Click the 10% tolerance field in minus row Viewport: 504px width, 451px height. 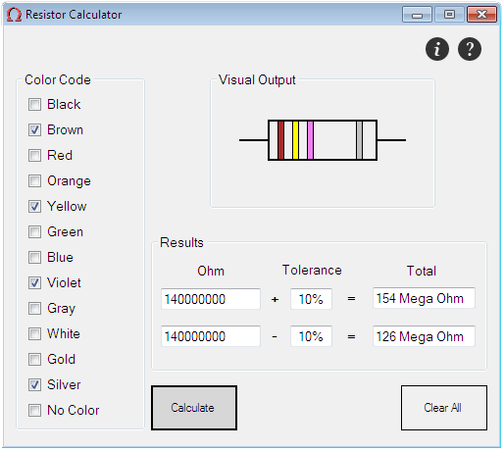(311, 336)
